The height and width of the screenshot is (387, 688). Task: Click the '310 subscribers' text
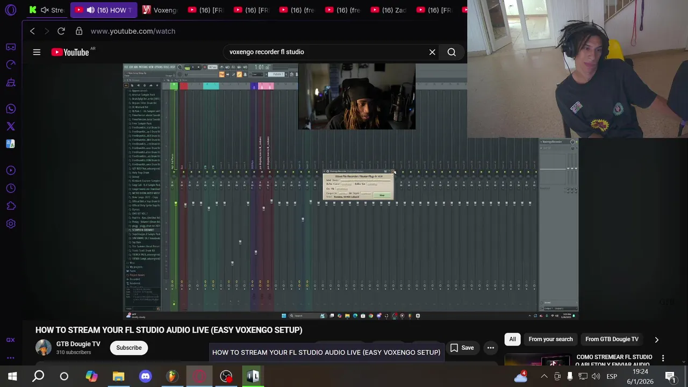pyautogui.click(x=74, y=353)
